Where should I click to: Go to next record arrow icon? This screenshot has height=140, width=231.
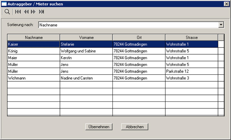[33, 12]
